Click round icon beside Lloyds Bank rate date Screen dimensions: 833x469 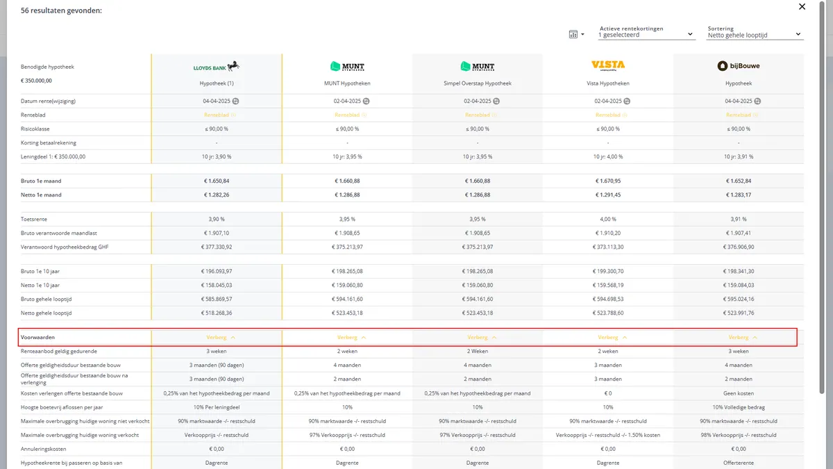235,101
